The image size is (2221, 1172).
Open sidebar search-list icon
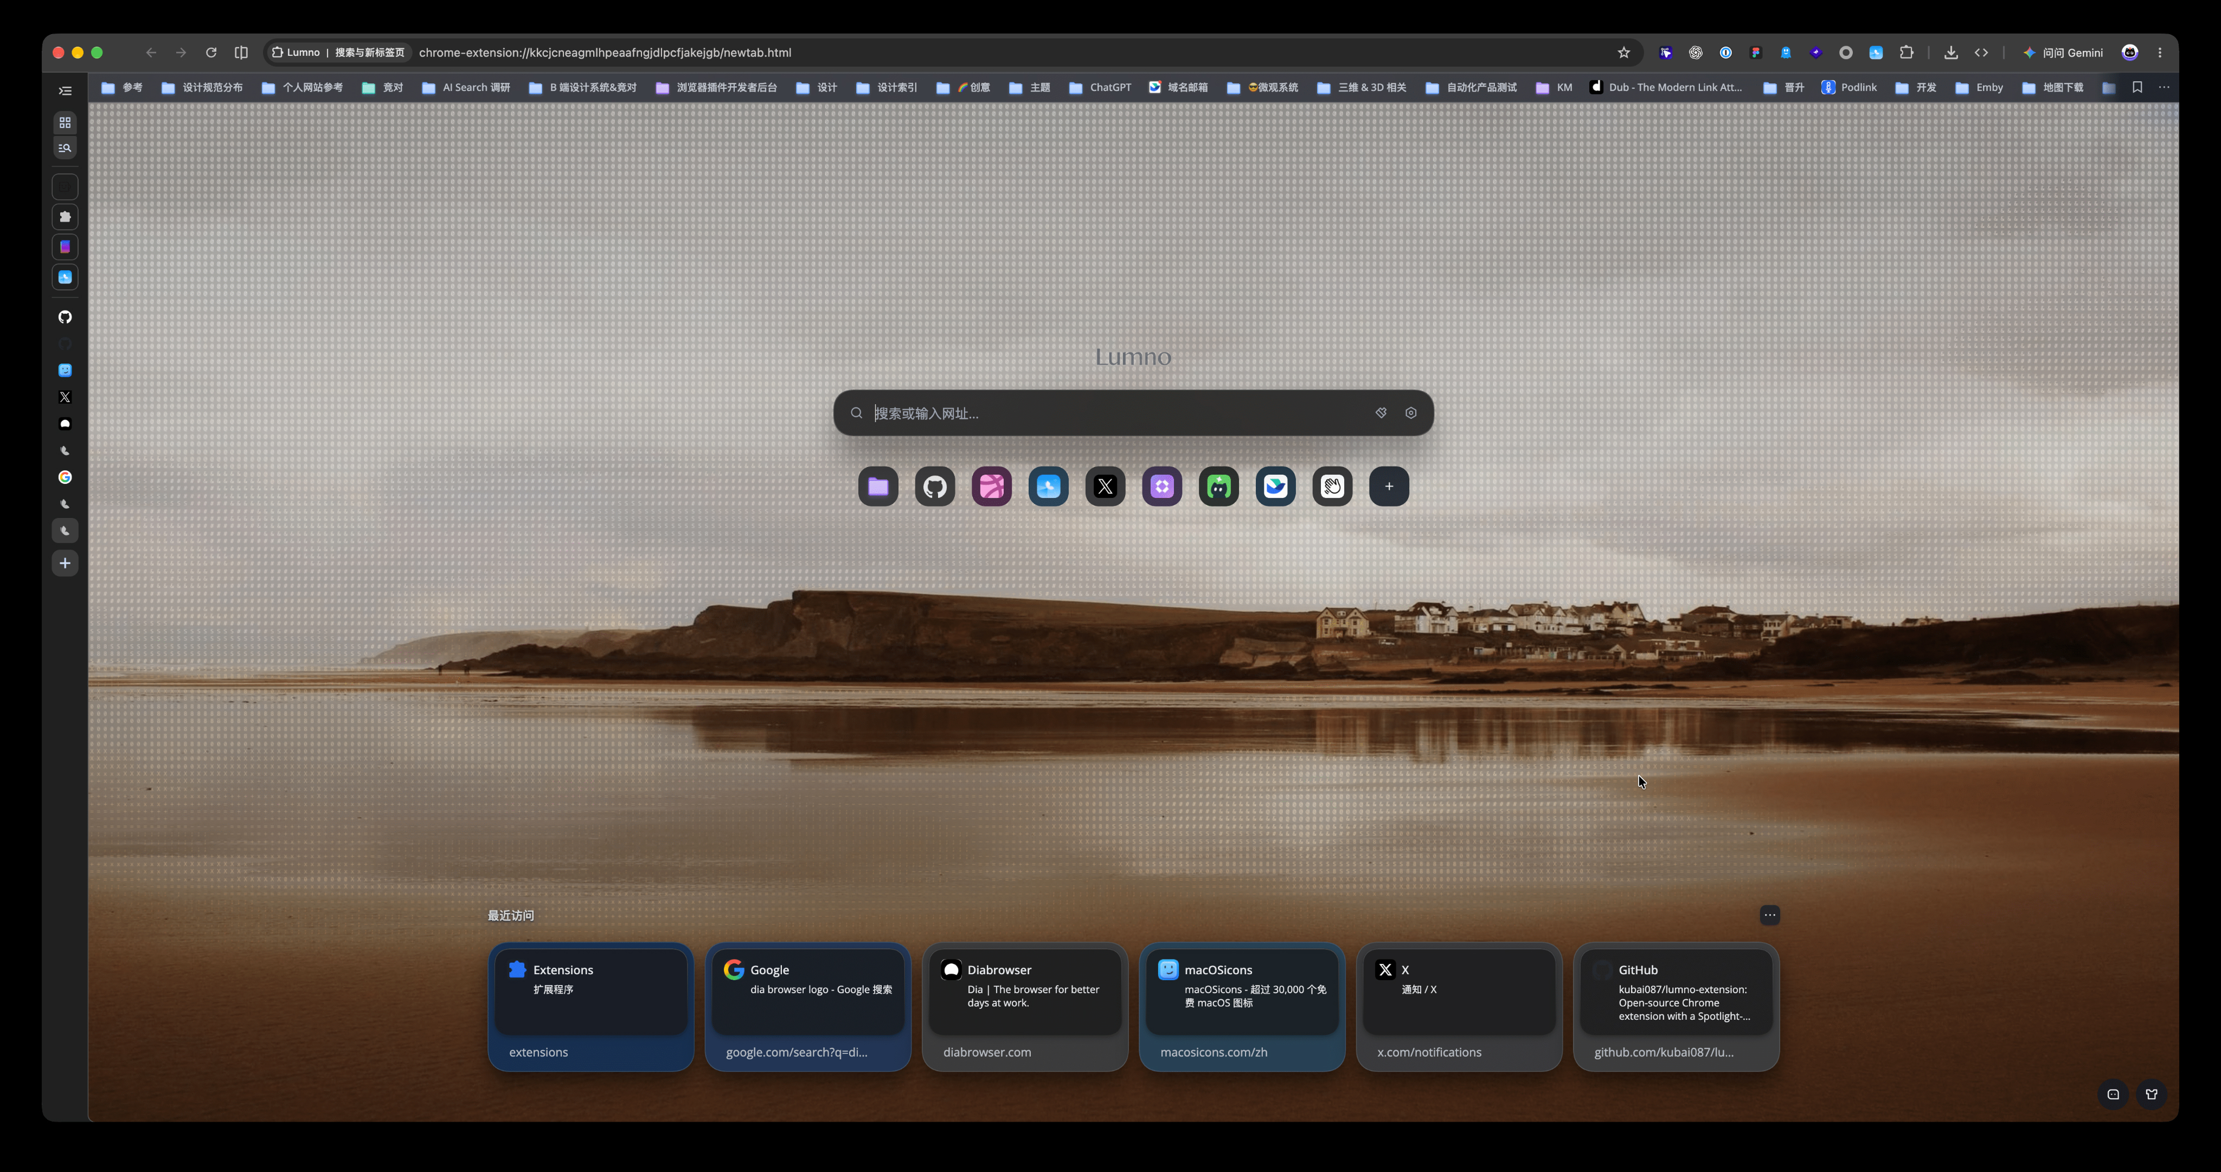click(65, 148)
